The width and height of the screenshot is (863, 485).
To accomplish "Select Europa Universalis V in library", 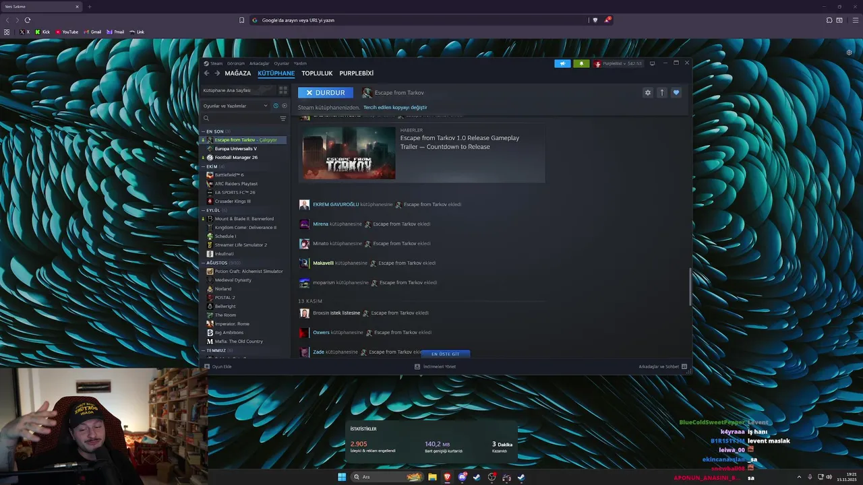I will click(235, 149).
